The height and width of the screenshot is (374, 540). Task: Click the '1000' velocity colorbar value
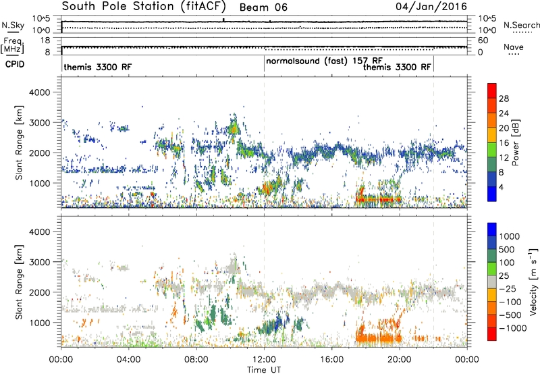509,236
